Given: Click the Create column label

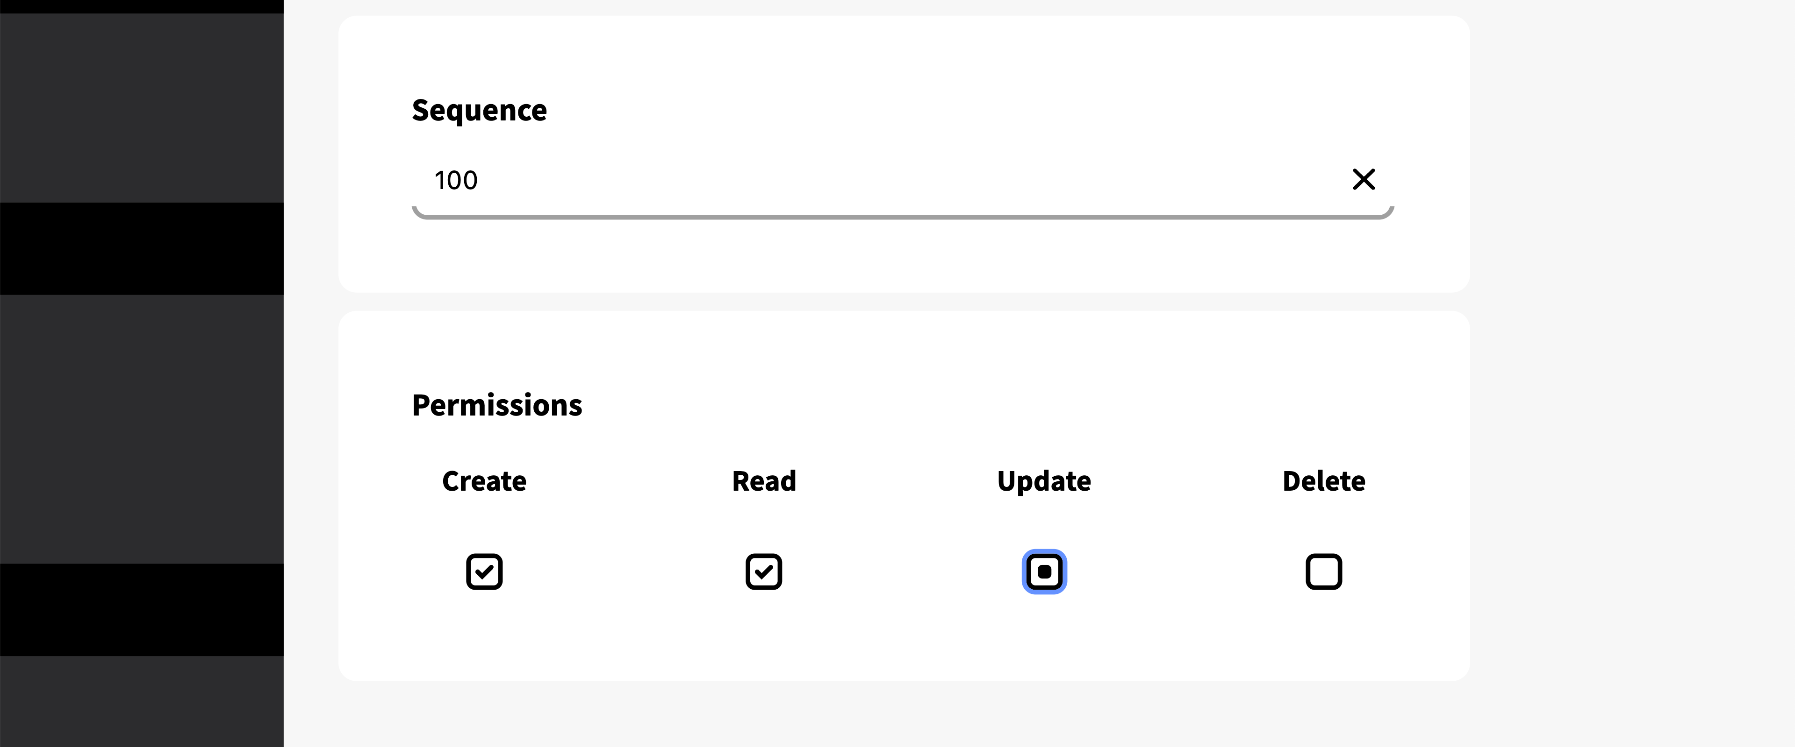Looking at the screenshot, I should [484, 481].
